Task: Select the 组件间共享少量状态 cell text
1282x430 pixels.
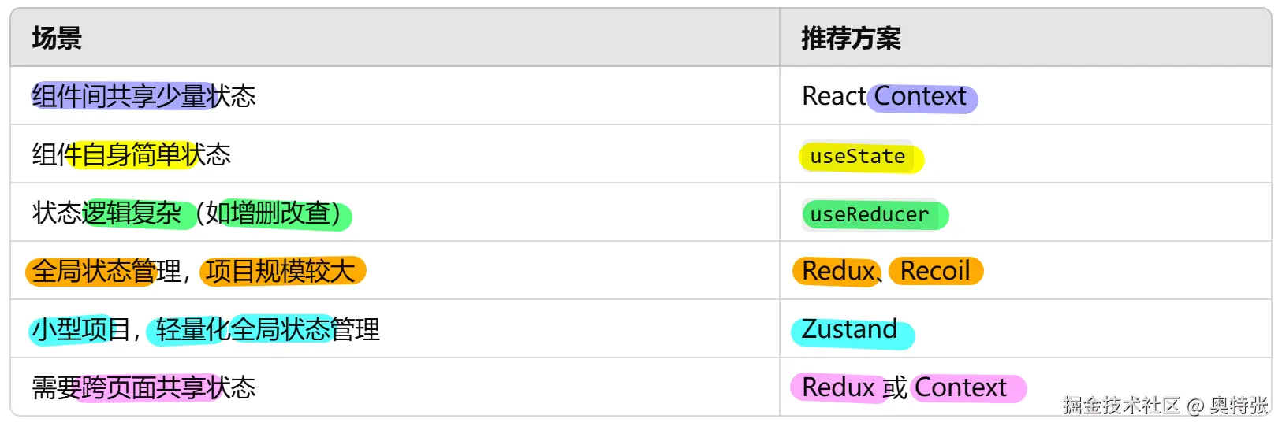Action: [x=143, y=96]
